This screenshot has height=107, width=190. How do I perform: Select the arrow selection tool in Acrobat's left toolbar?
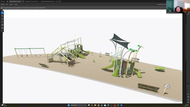tap(2, 13)
